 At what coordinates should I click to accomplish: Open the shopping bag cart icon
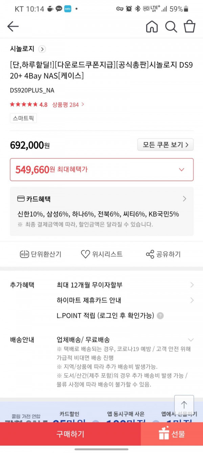click(189, 26)
